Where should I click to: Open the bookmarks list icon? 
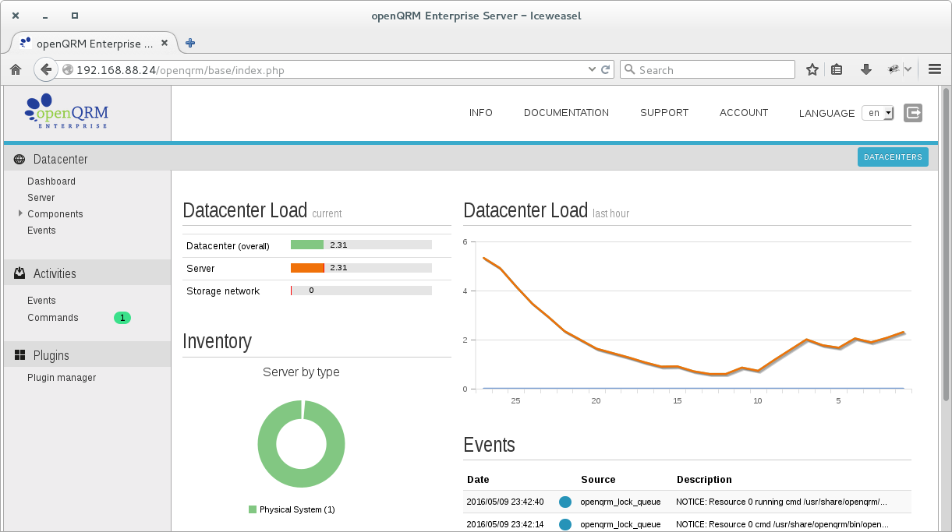point(837,70)
